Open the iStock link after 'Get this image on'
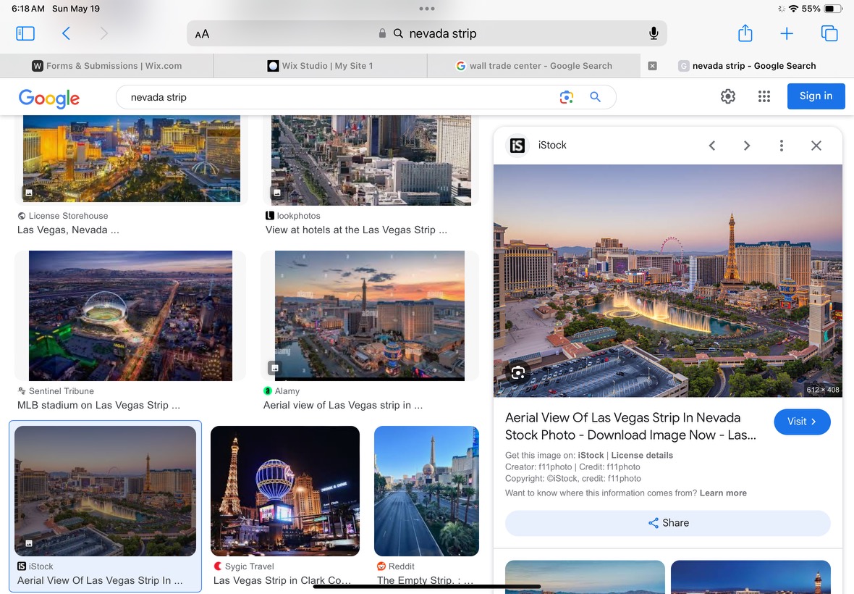This screenshot has height=594, width=854. point(591,455)
